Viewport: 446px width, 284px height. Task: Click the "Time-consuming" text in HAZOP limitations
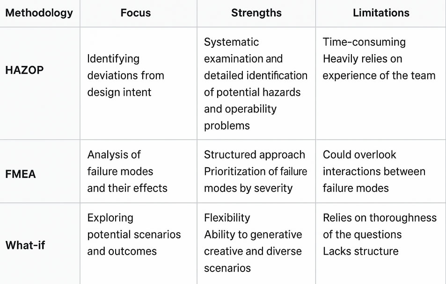coord(364,42)
